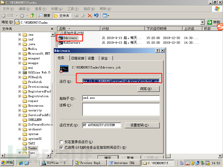
Task: Open the Search (搜索) toolbar button
Action: pyautogui.click(x=44, y=15)
